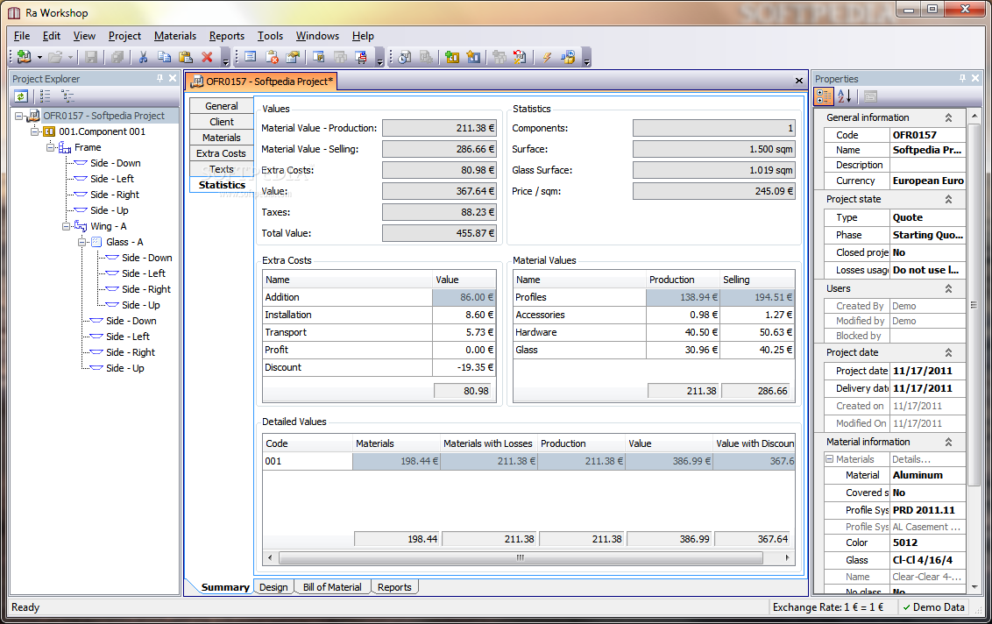992x624 pixels.
Task: Open the Project menu
Action: (x=124, y=36)
